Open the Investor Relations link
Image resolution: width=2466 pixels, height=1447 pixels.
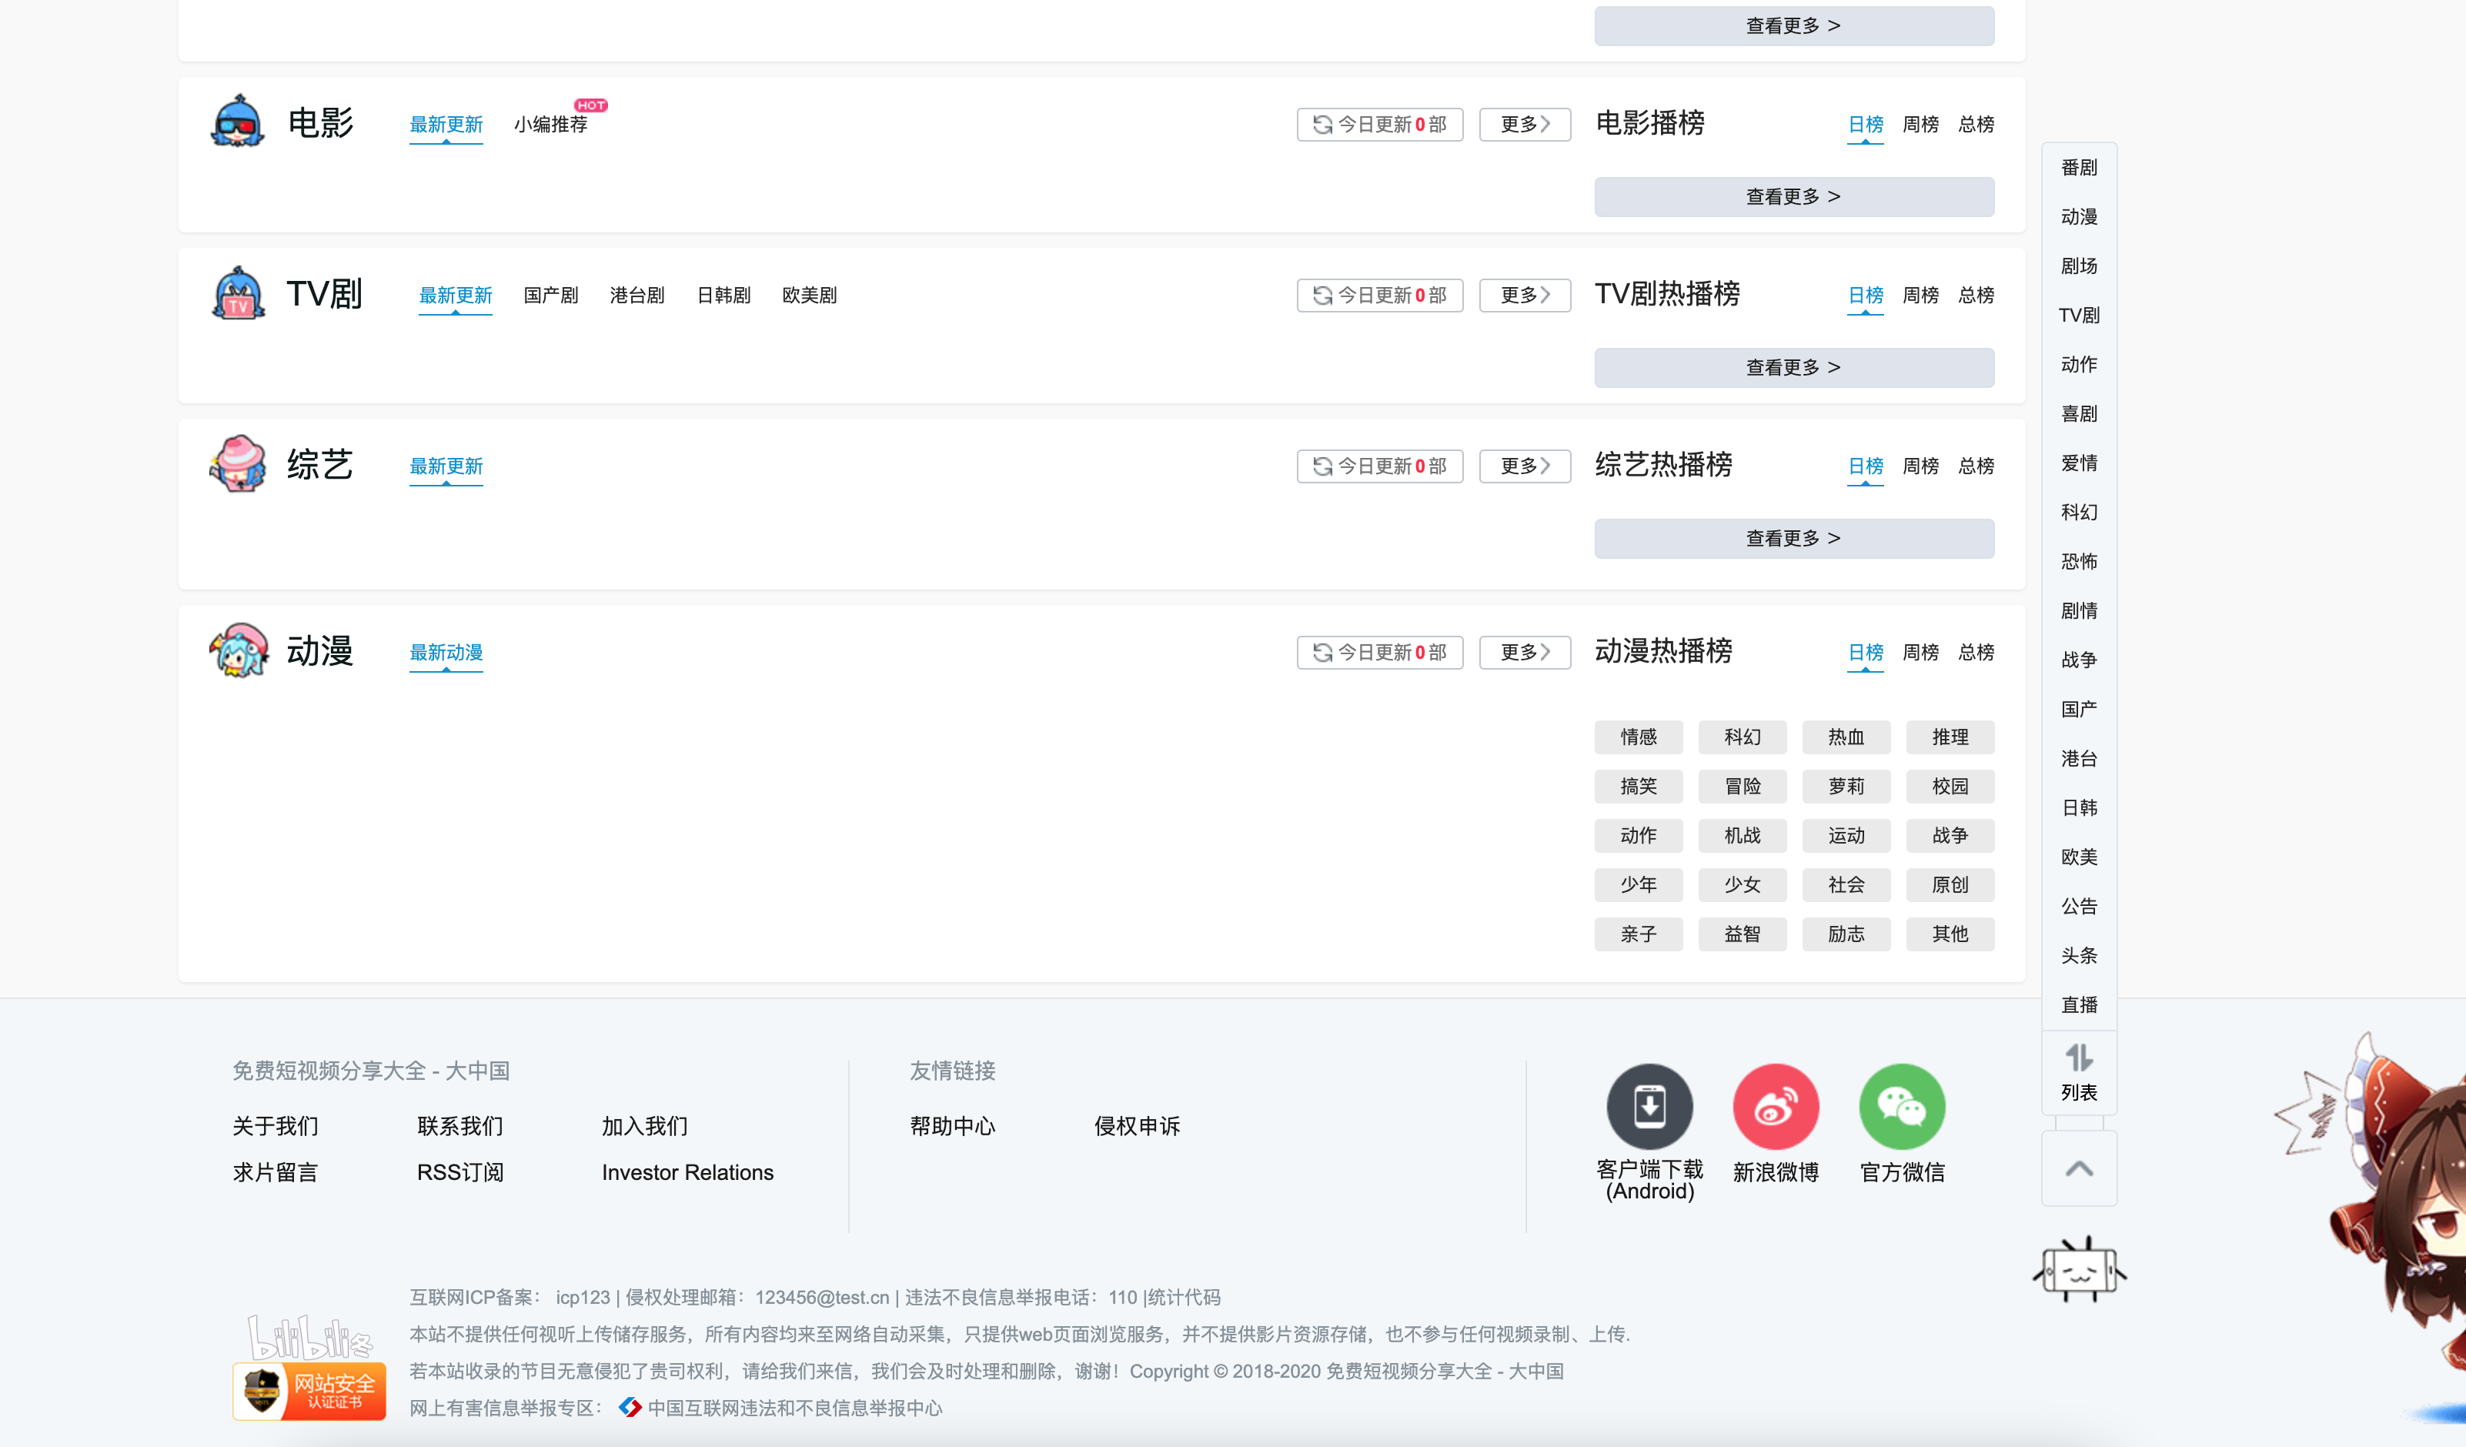pos(687,1172)
